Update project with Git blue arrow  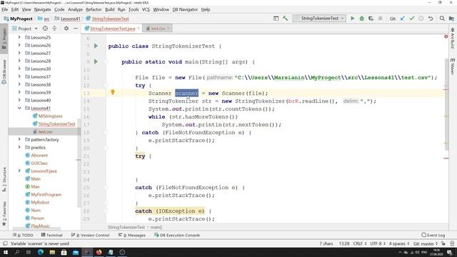click(403, 19)
